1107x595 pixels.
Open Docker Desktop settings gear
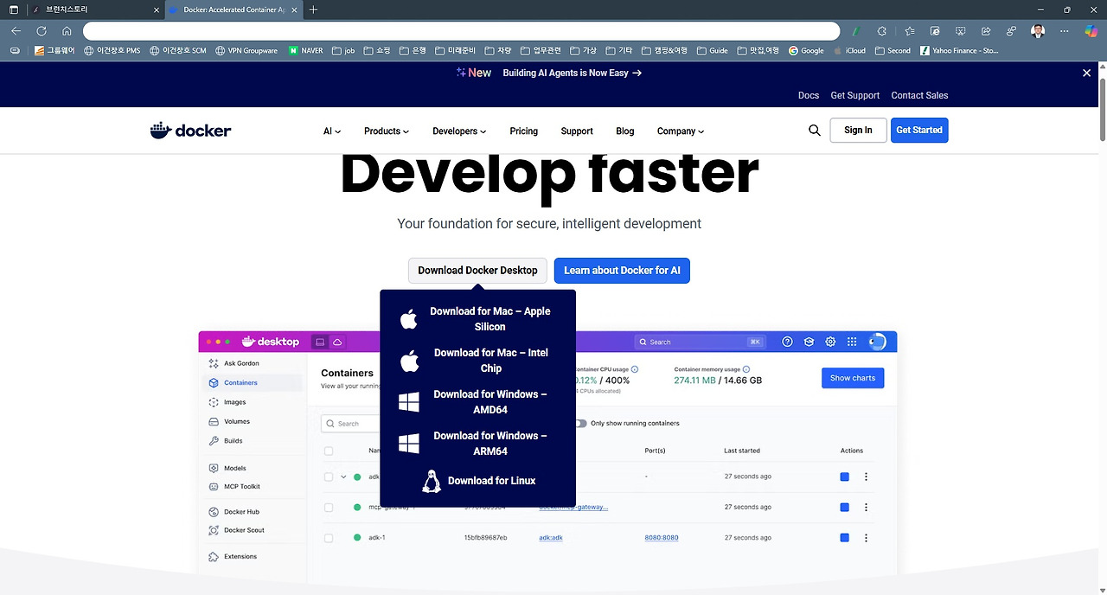pos(830,342)
